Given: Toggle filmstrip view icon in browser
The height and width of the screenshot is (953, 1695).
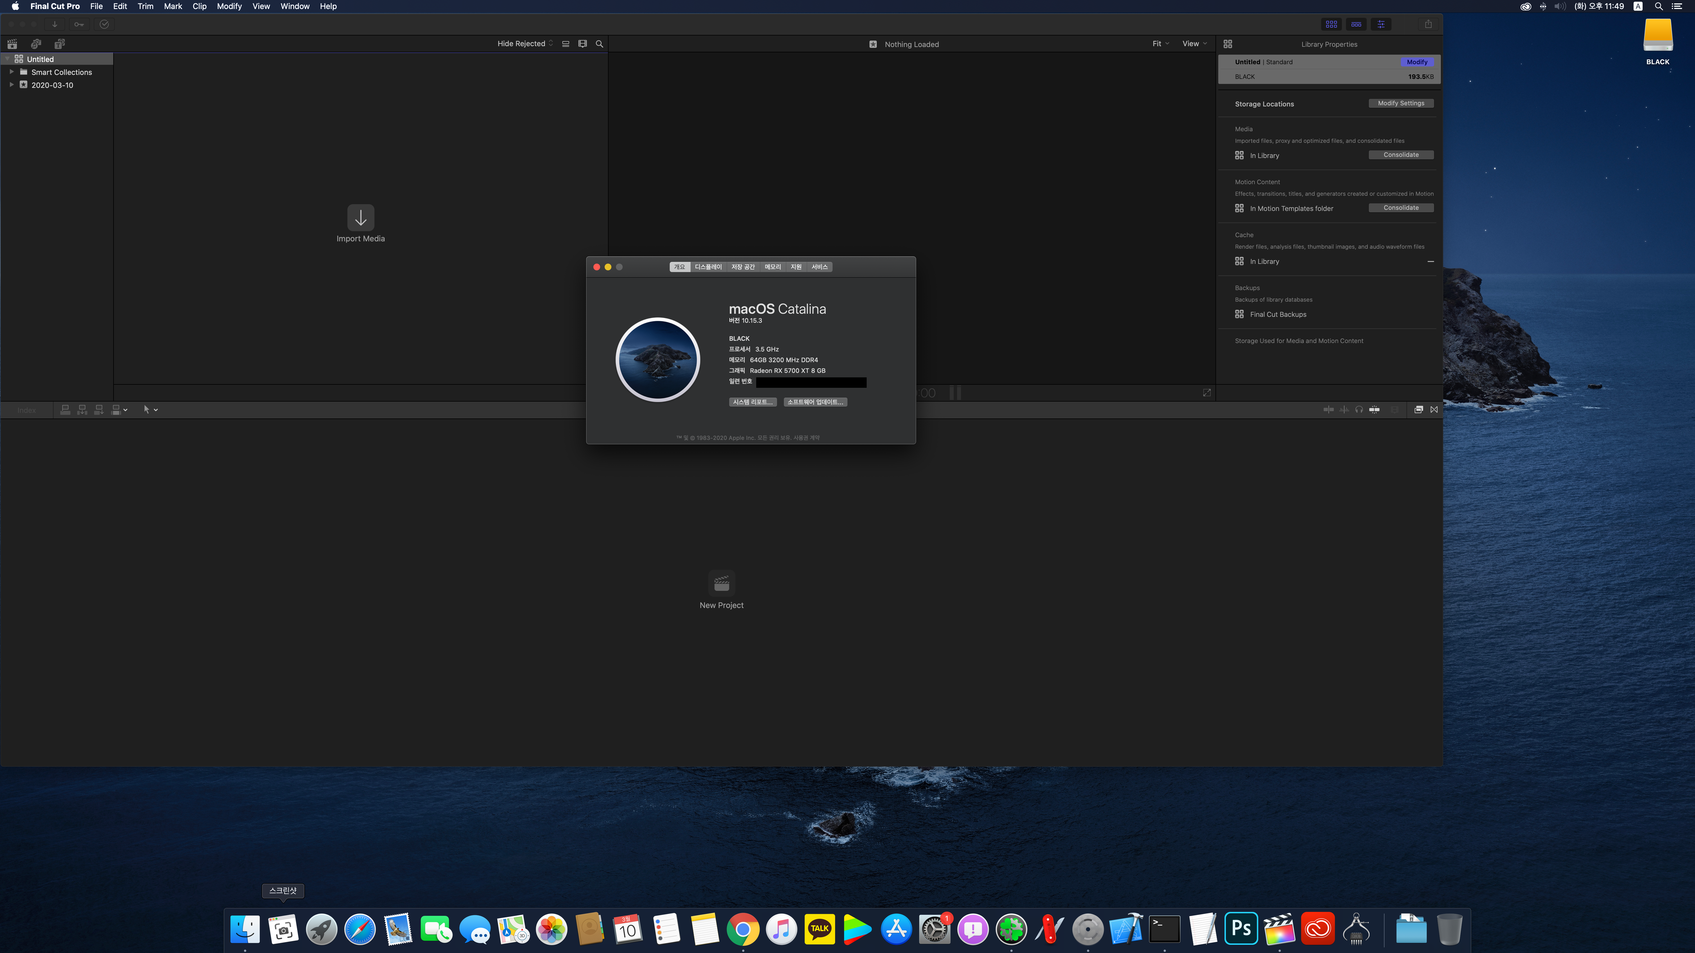Looking at the screenshot, I should tap(582, 44).
